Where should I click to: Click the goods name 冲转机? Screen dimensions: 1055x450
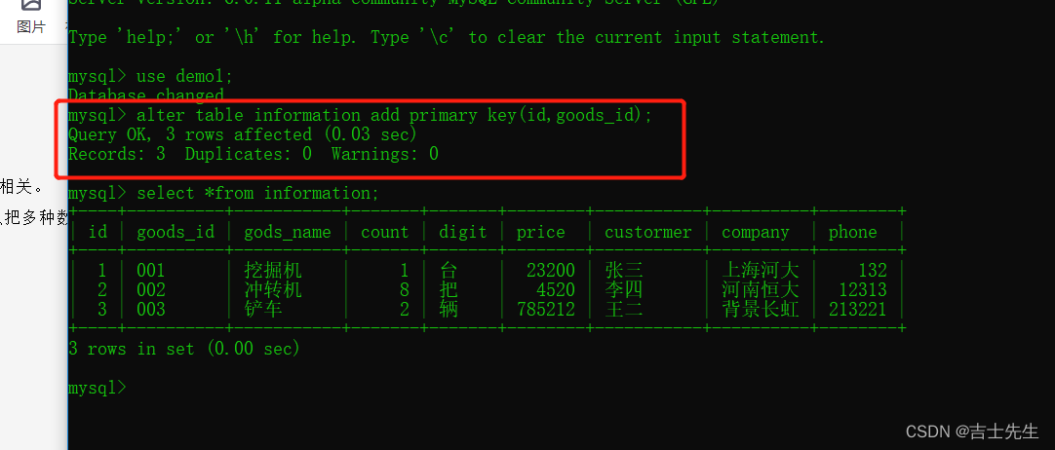[x=273, y=290]
